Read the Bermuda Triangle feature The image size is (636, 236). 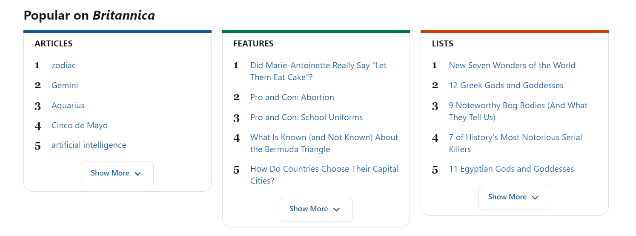coord(324,143)
